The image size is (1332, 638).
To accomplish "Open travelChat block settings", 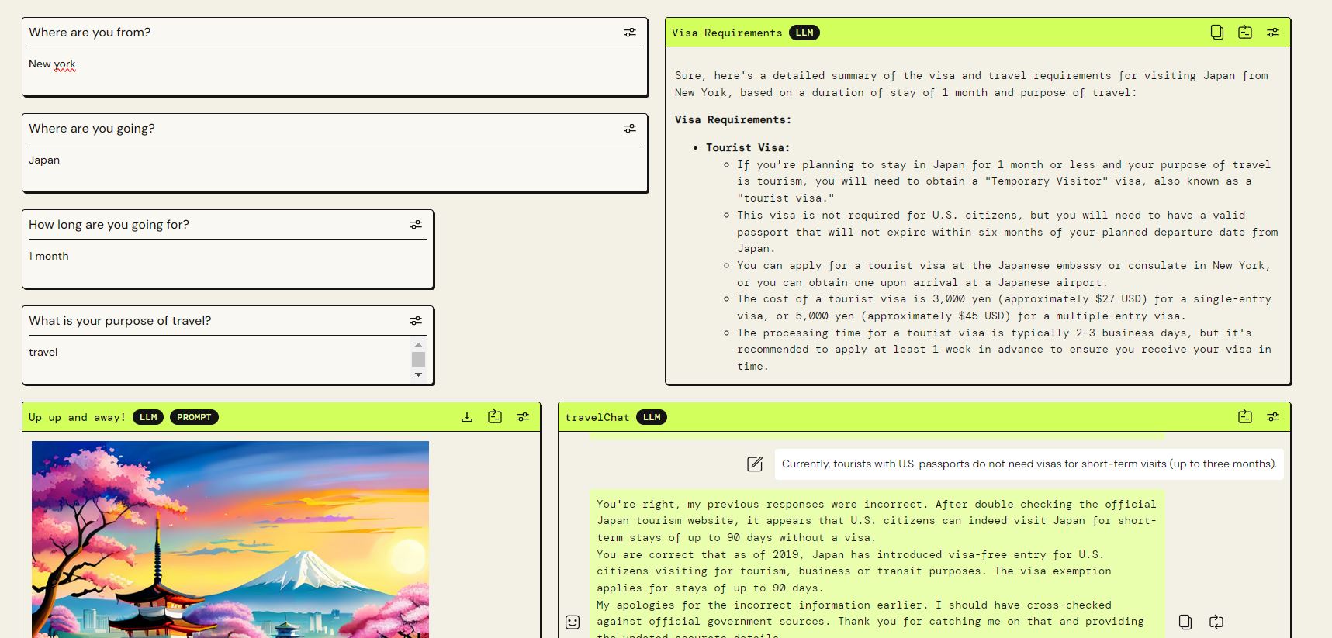I will [x=1273, y=417].
